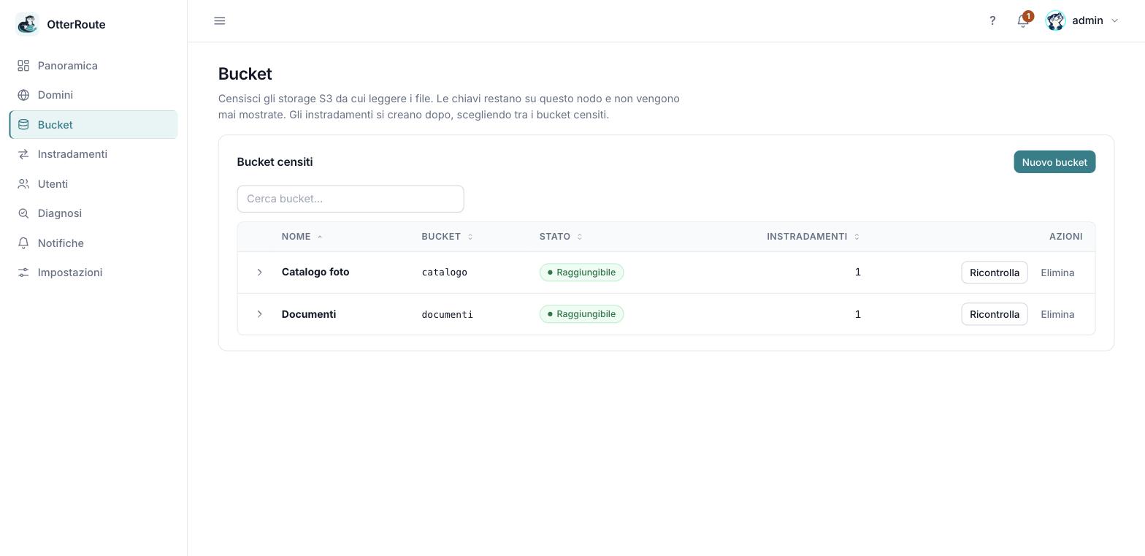Click the Bucket database icon in sidebar
This screenshot has height=556, width=1145.
click(23, 125)
